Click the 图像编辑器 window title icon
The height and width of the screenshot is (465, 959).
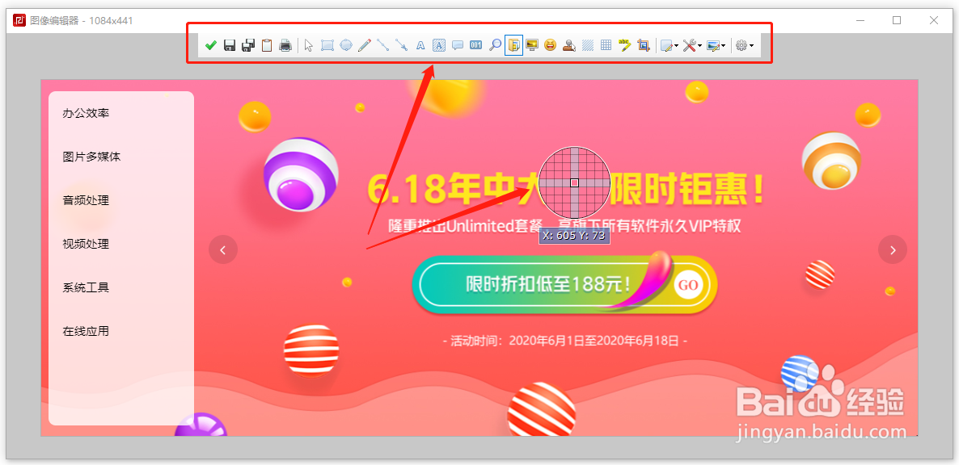(x=19, y=21)
